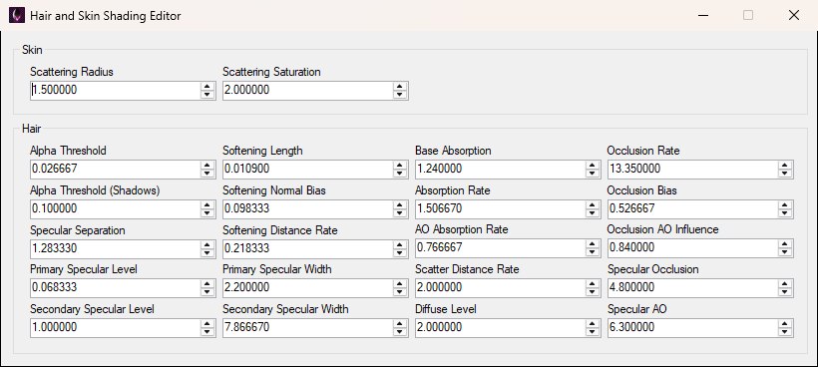Viewport: 818px width, 367px height.
Task: Increase Primary Specular Width value
Action: tap(400, 283)
